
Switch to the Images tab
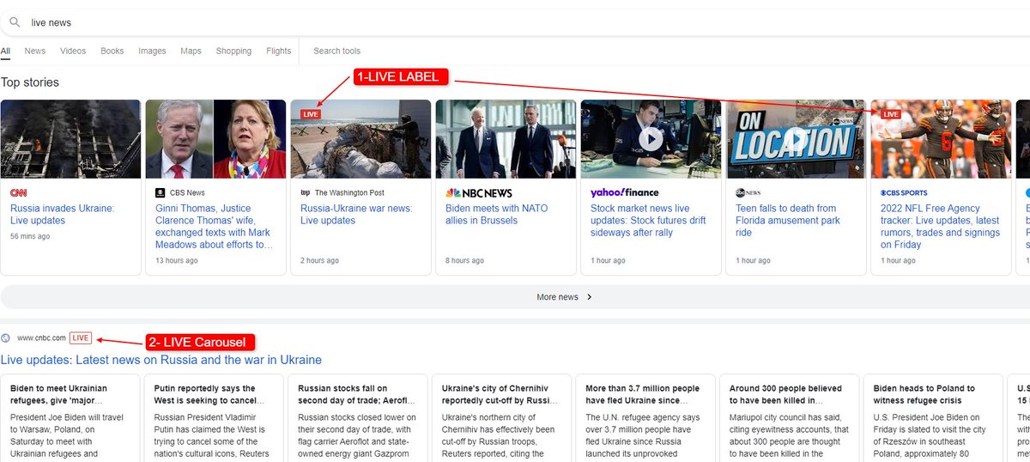(x=152, y=51)
